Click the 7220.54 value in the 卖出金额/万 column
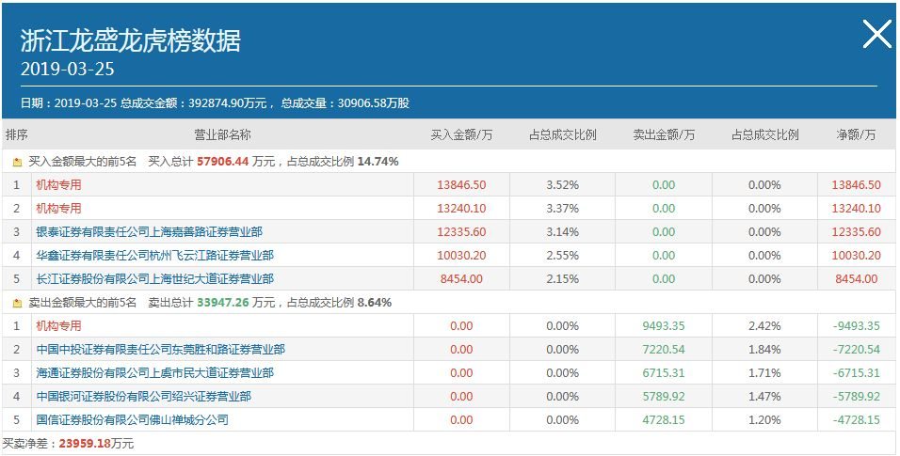This screenshot has height=456, width=900. pos(664,350)
